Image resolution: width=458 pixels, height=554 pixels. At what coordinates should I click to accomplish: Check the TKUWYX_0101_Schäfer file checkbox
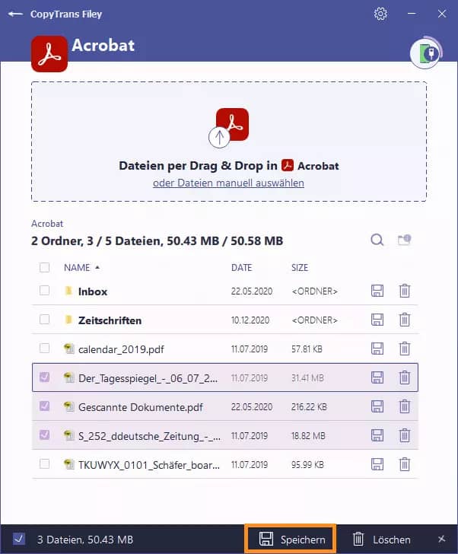(44, 463)
